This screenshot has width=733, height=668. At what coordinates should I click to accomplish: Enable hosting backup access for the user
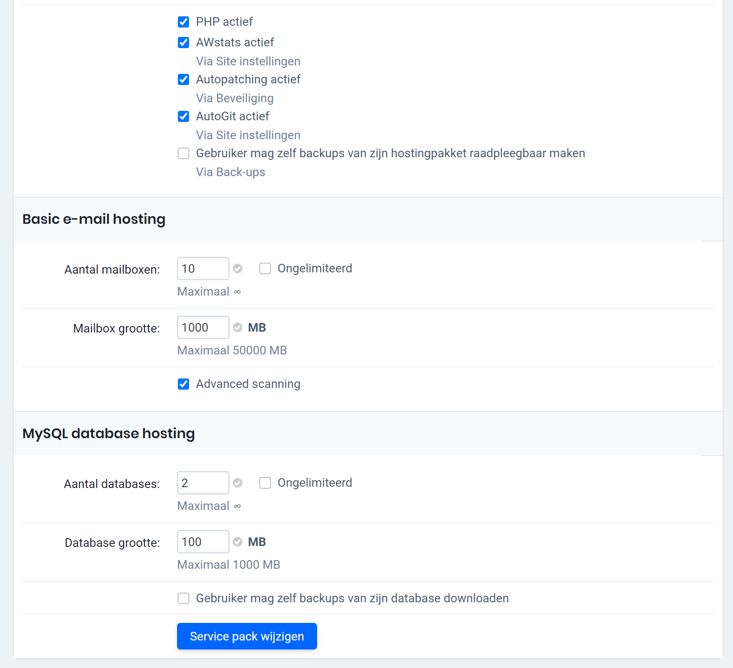pos(183,153)
